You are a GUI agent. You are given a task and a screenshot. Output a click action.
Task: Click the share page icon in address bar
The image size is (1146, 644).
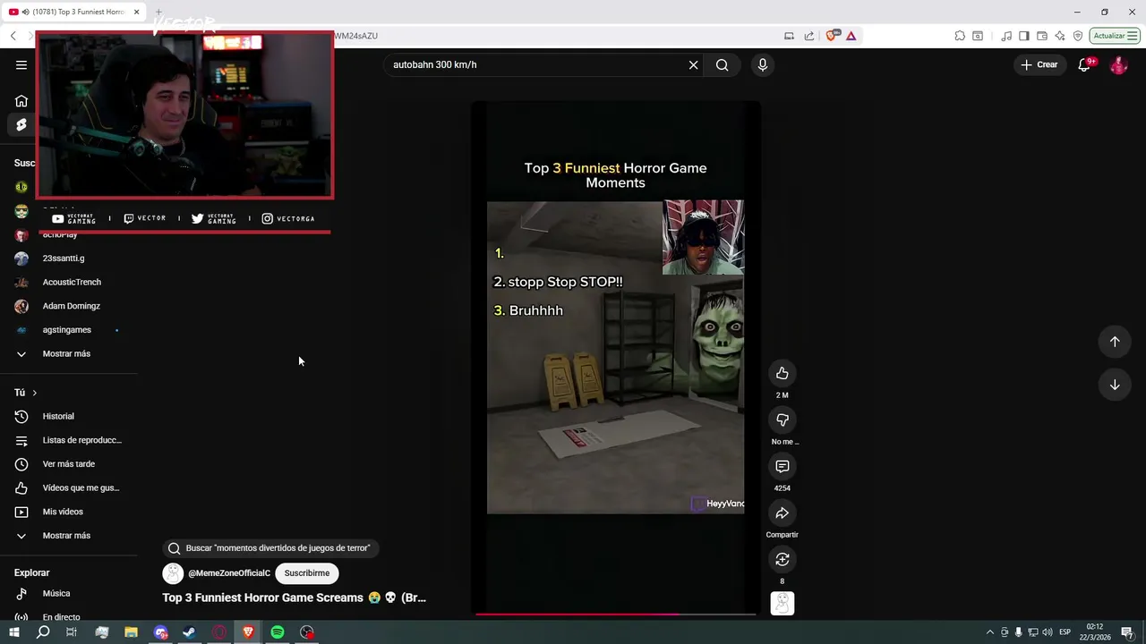(809, 36)
